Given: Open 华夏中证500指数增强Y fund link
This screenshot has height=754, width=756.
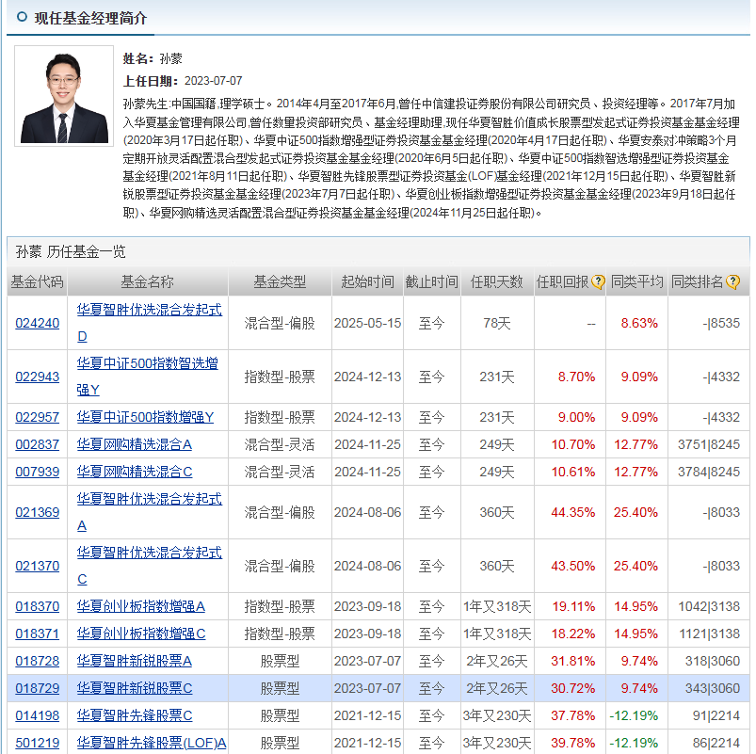Looking at the screenshot, I should click(x=145, y=417).
